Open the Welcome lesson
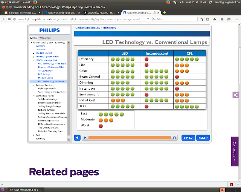The image size is (241, 192). click(40, 46)
